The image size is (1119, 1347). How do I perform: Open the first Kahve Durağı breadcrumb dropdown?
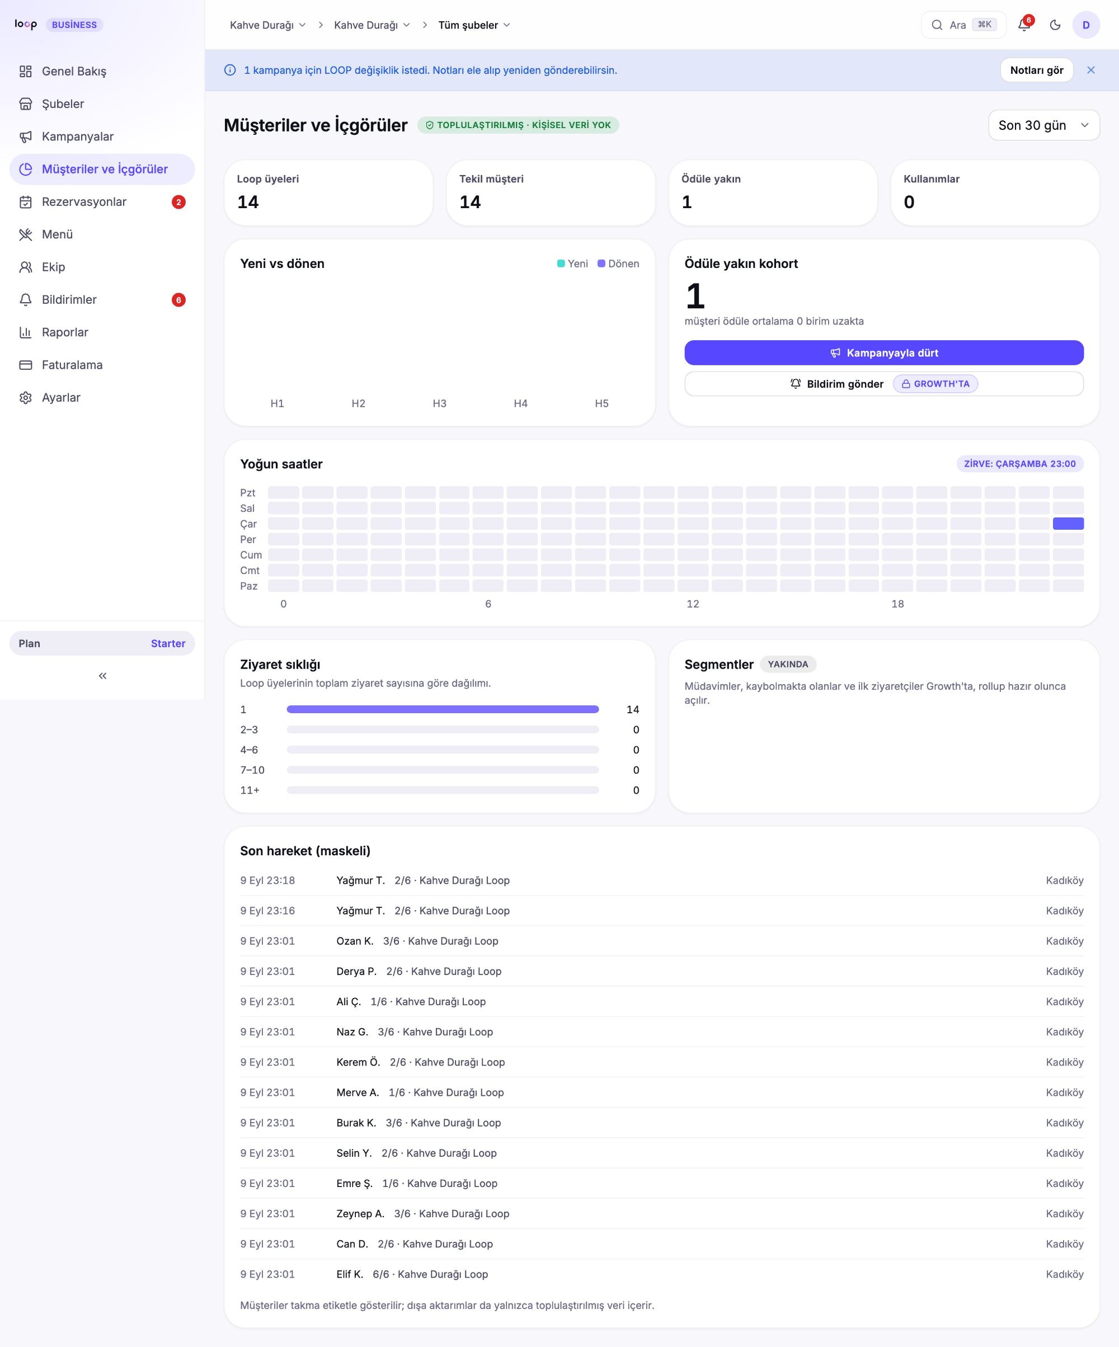[x=267, y=25]
